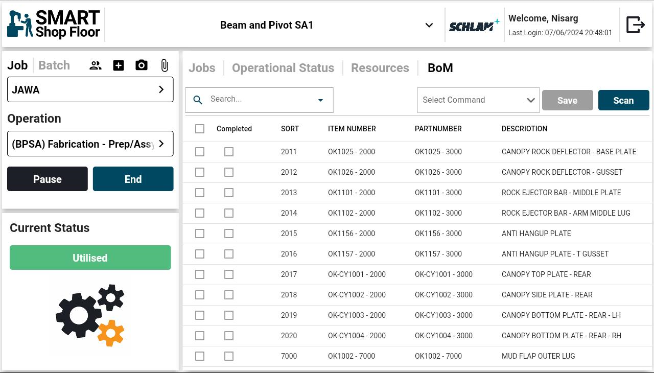The height and width of the screenshot is (373, 654).
Task: Tick the select-all checkbox in table header
Action: click(x=200, y=129)
